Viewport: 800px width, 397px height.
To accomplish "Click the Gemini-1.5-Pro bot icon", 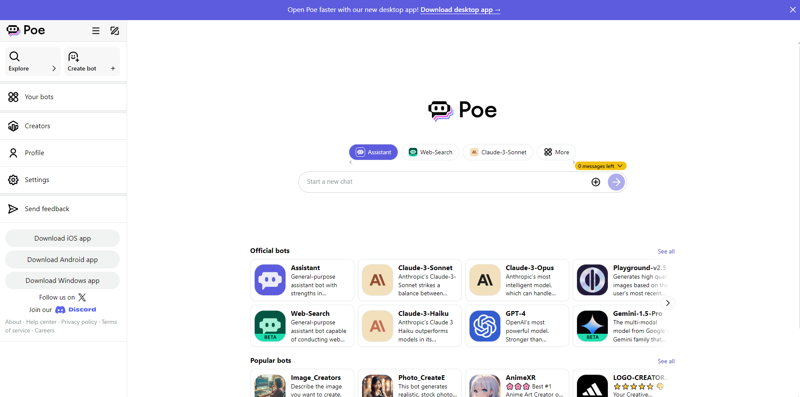I will coord(592,326).
